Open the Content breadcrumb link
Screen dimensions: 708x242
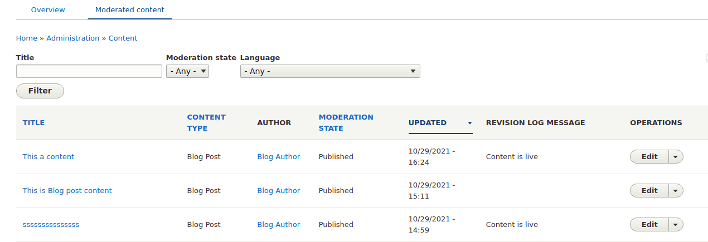pyautogui.click(x=123, y=38)
